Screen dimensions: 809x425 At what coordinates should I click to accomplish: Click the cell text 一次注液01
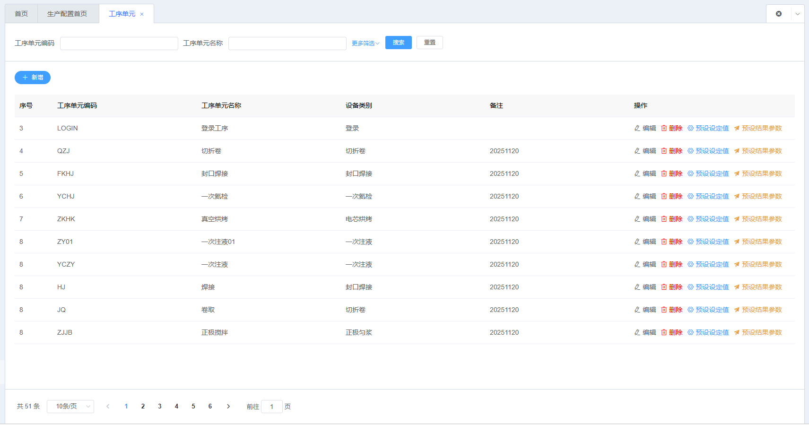click(218, 242)
